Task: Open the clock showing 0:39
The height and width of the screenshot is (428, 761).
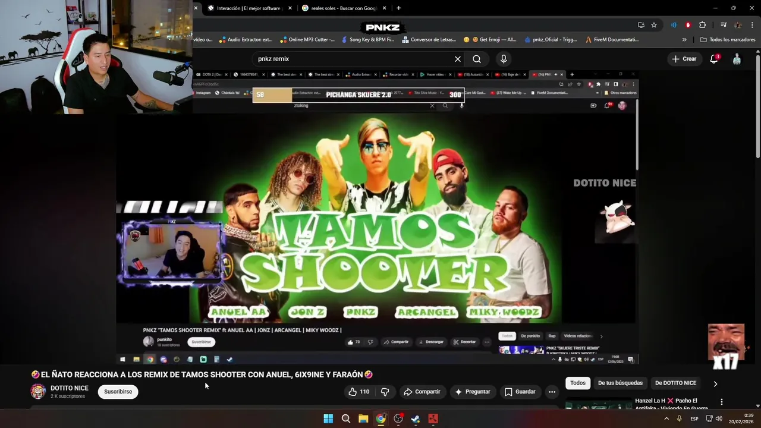Action: (x=743, y=418)
